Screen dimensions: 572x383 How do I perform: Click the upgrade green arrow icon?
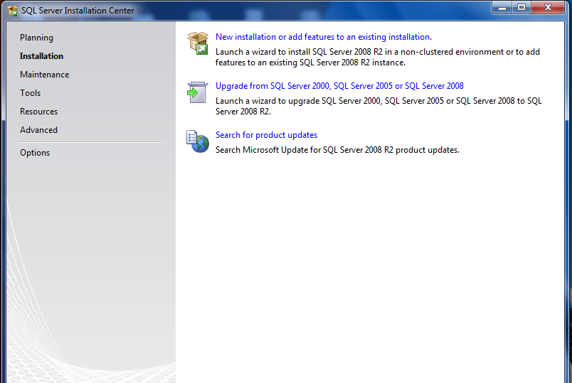point(197,92)
